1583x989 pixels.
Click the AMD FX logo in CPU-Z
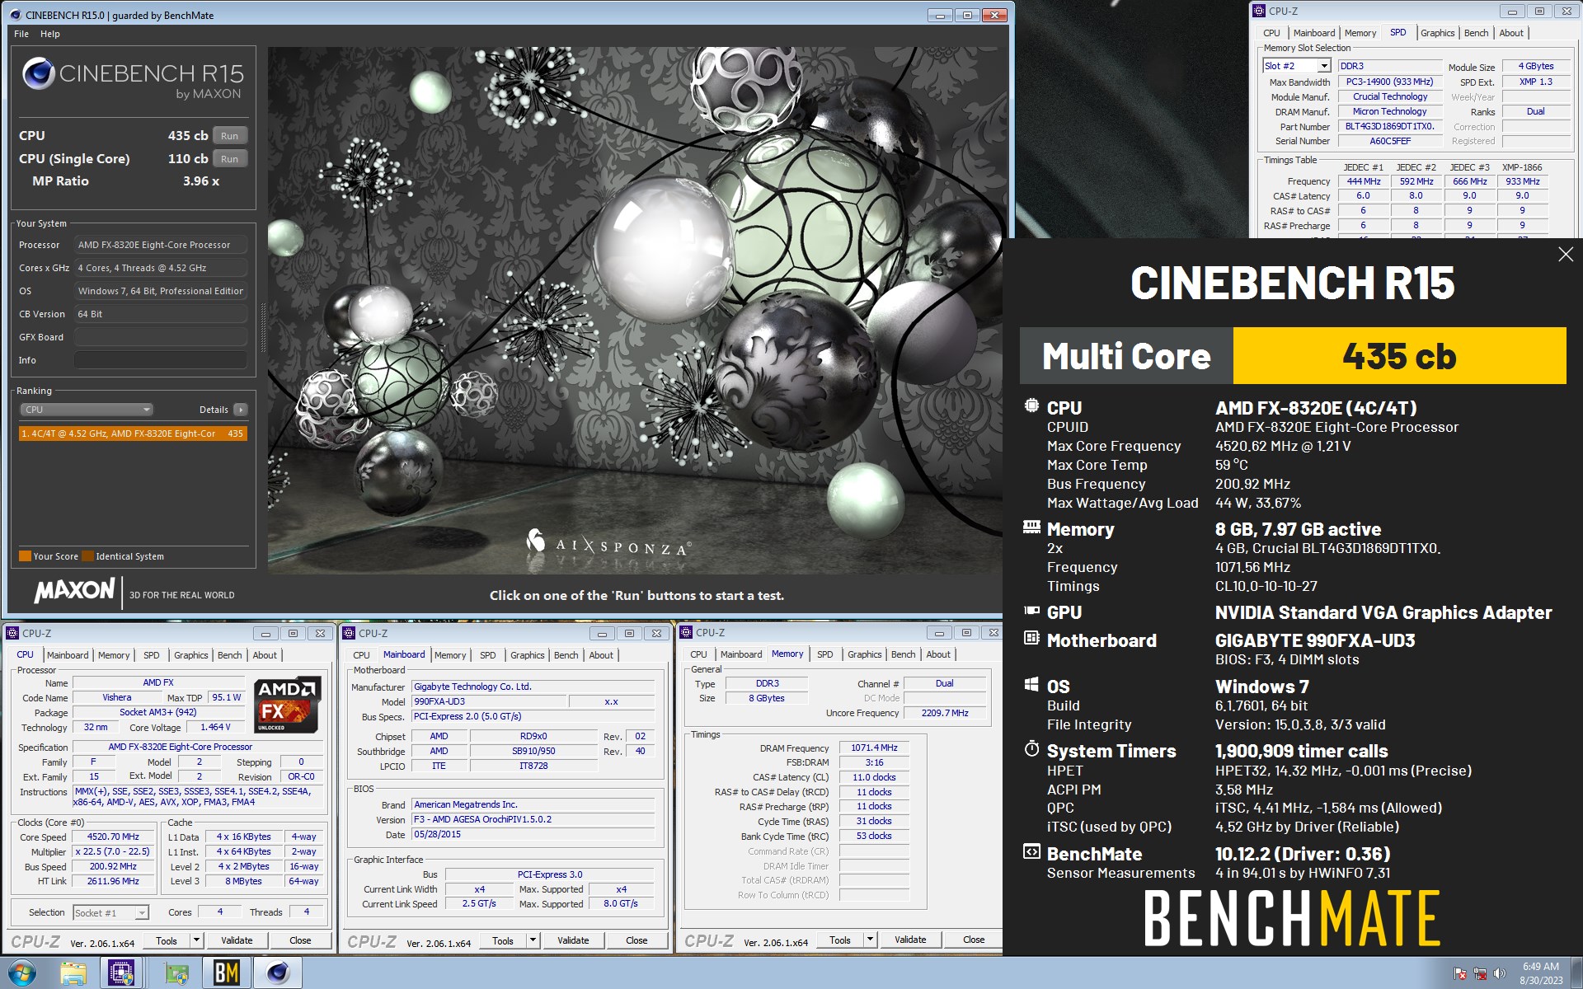286,705
